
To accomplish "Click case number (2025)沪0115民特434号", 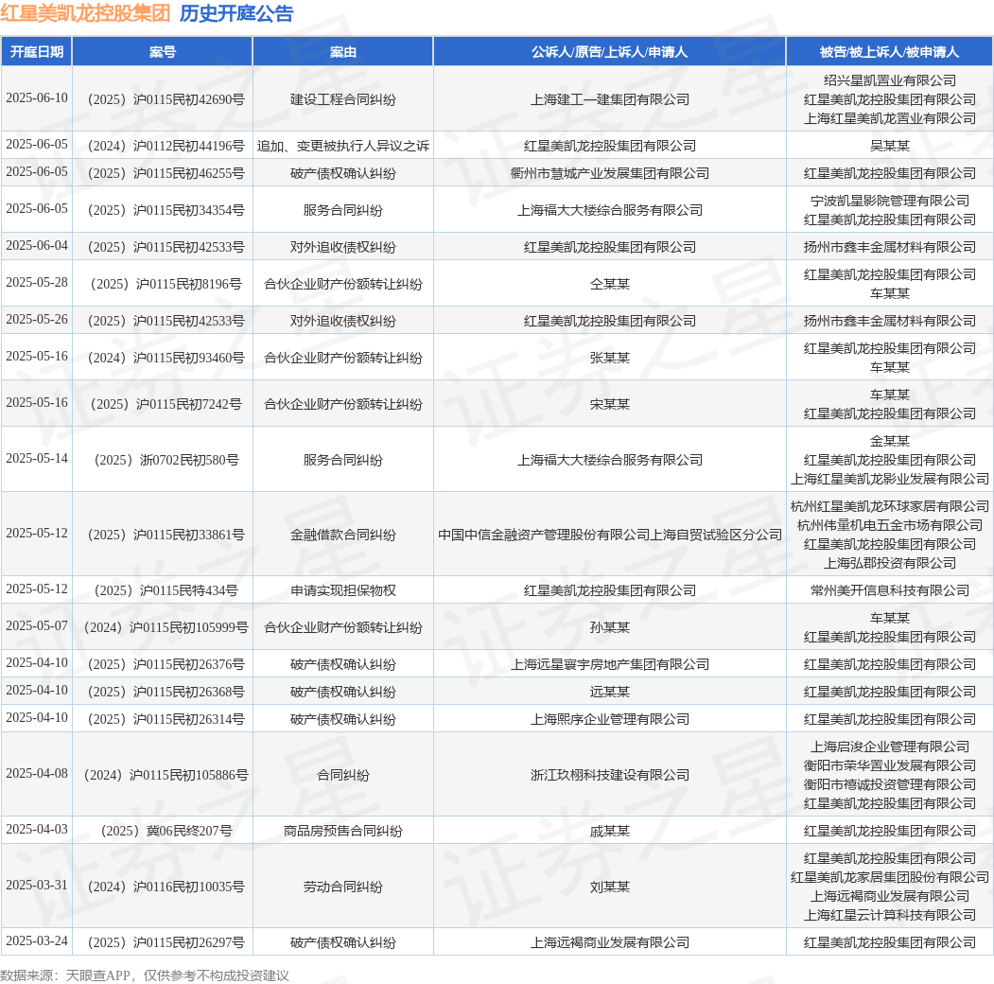I will (166, 590).
